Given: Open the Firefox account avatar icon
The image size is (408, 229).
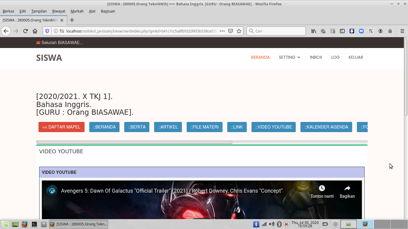Looking at the screenshot, I should (381, 31).
